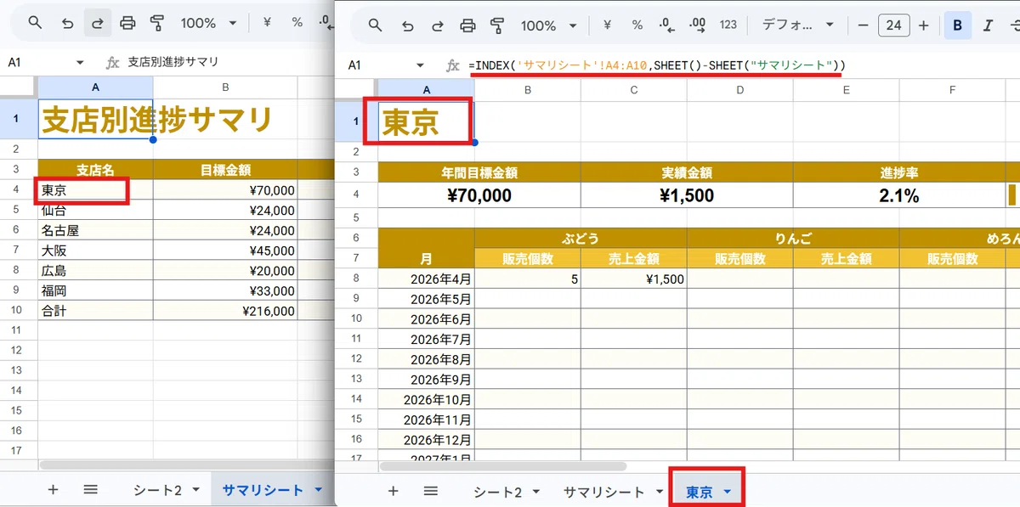Click the undo arrow in the 東京 sheet window

tap(408, 25)
